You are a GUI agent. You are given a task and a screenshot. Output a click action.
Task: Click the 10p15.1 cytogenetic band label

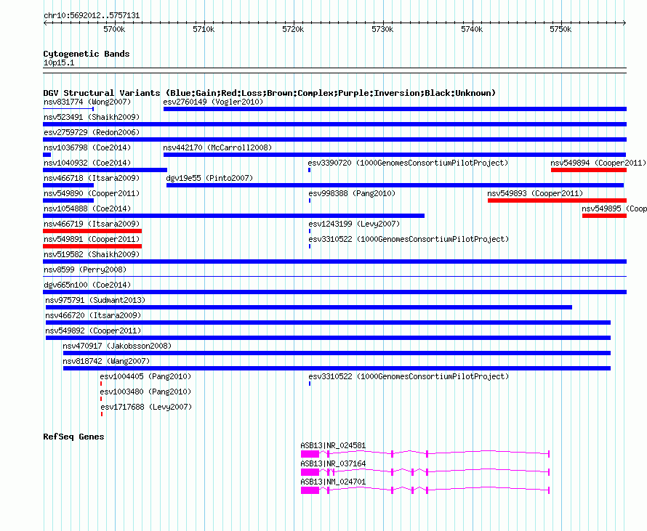coord(59,63)
